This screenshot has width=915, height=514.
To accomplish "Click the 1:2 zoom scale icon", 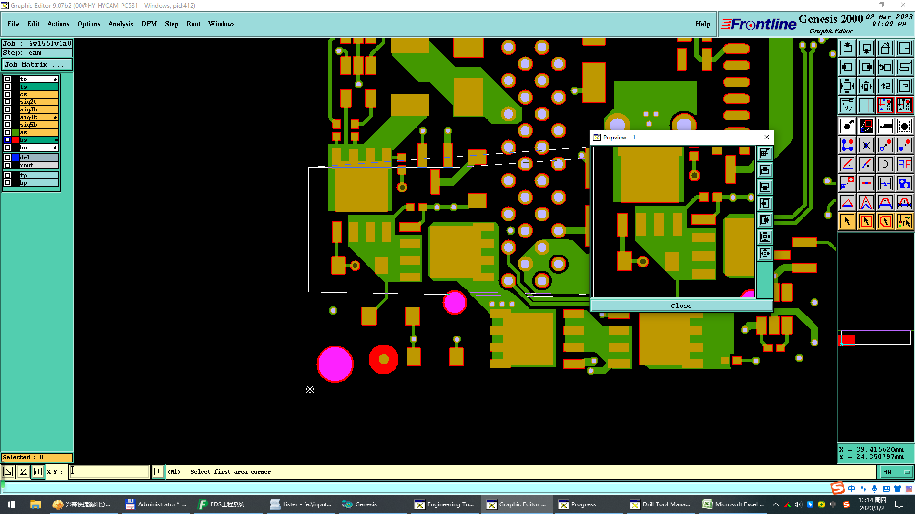I will (x=885, y=86).
